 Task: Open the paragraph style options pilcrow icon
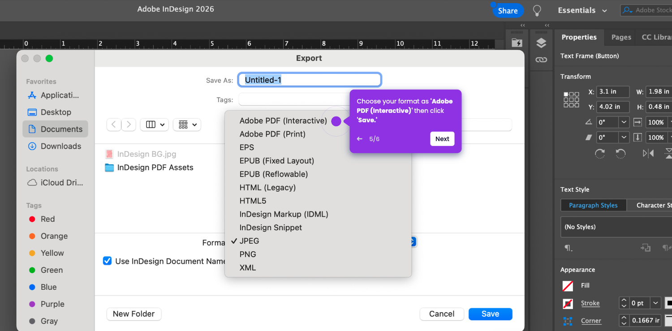[568, 248]
